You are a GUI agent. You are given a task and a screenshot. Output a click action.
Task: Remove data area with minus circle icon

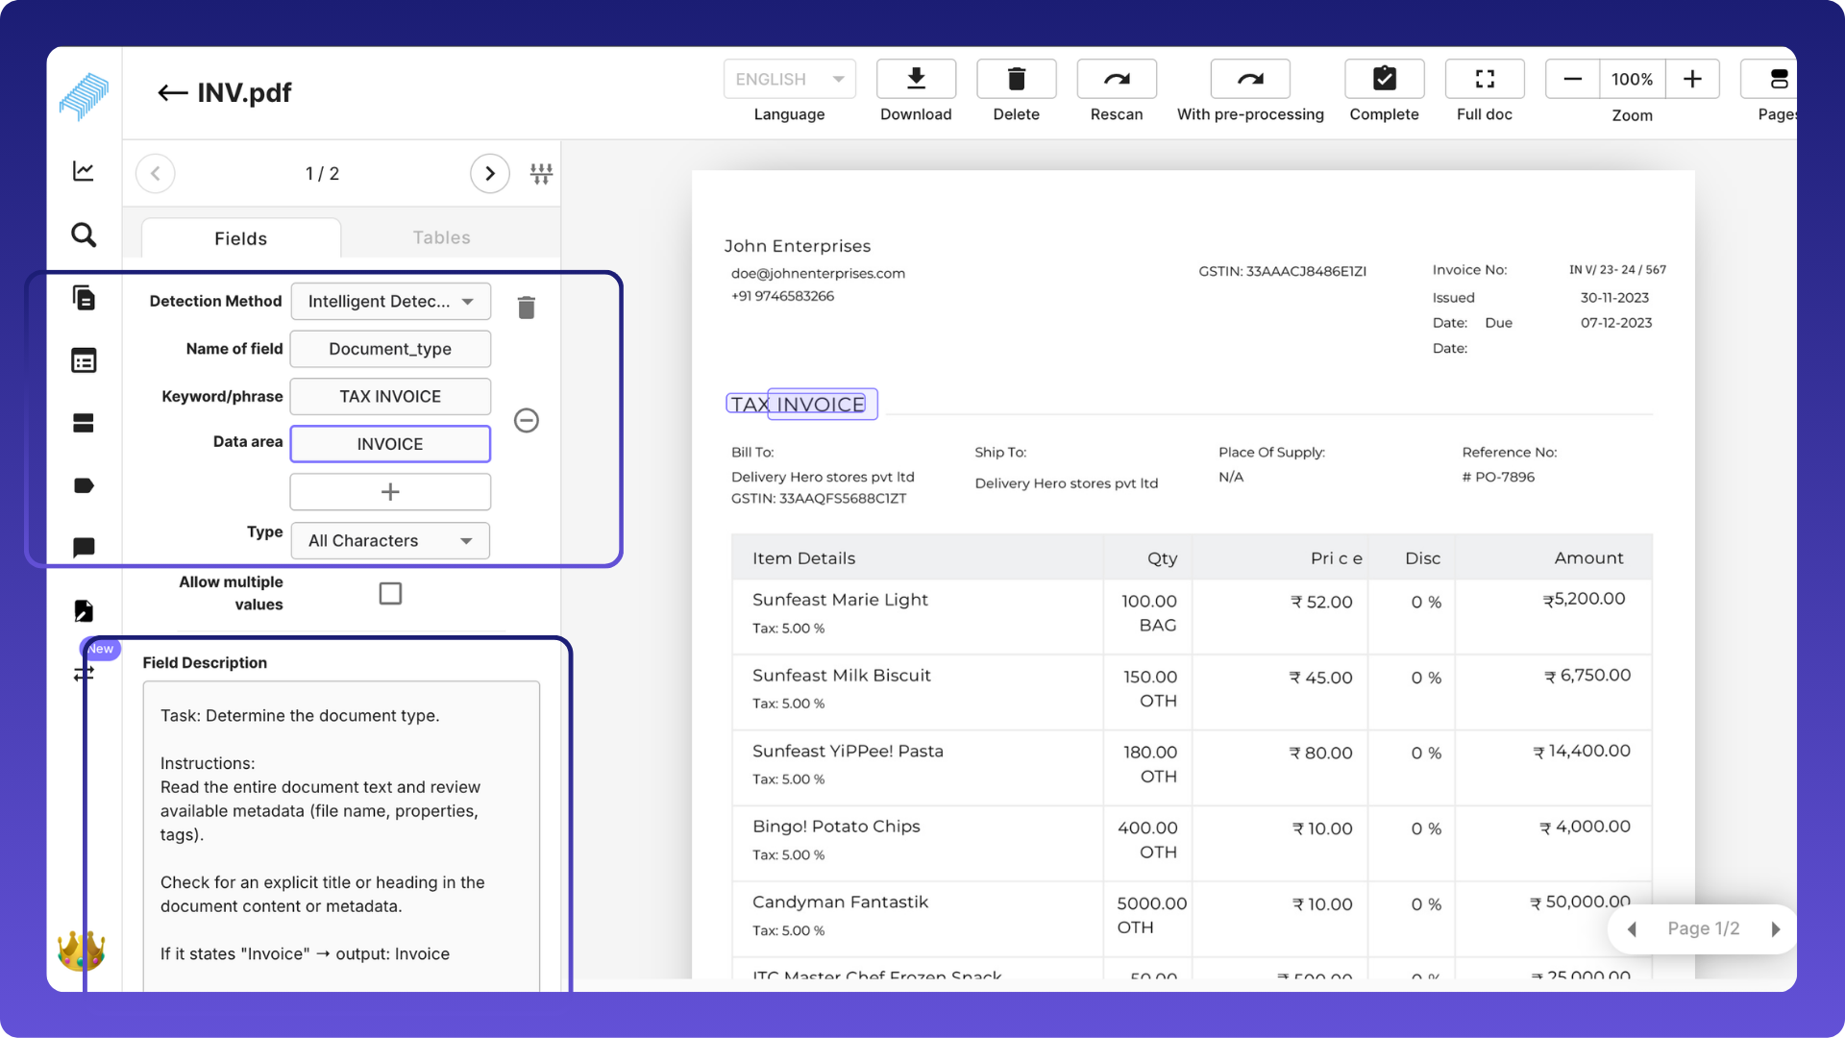pos(526,420)
